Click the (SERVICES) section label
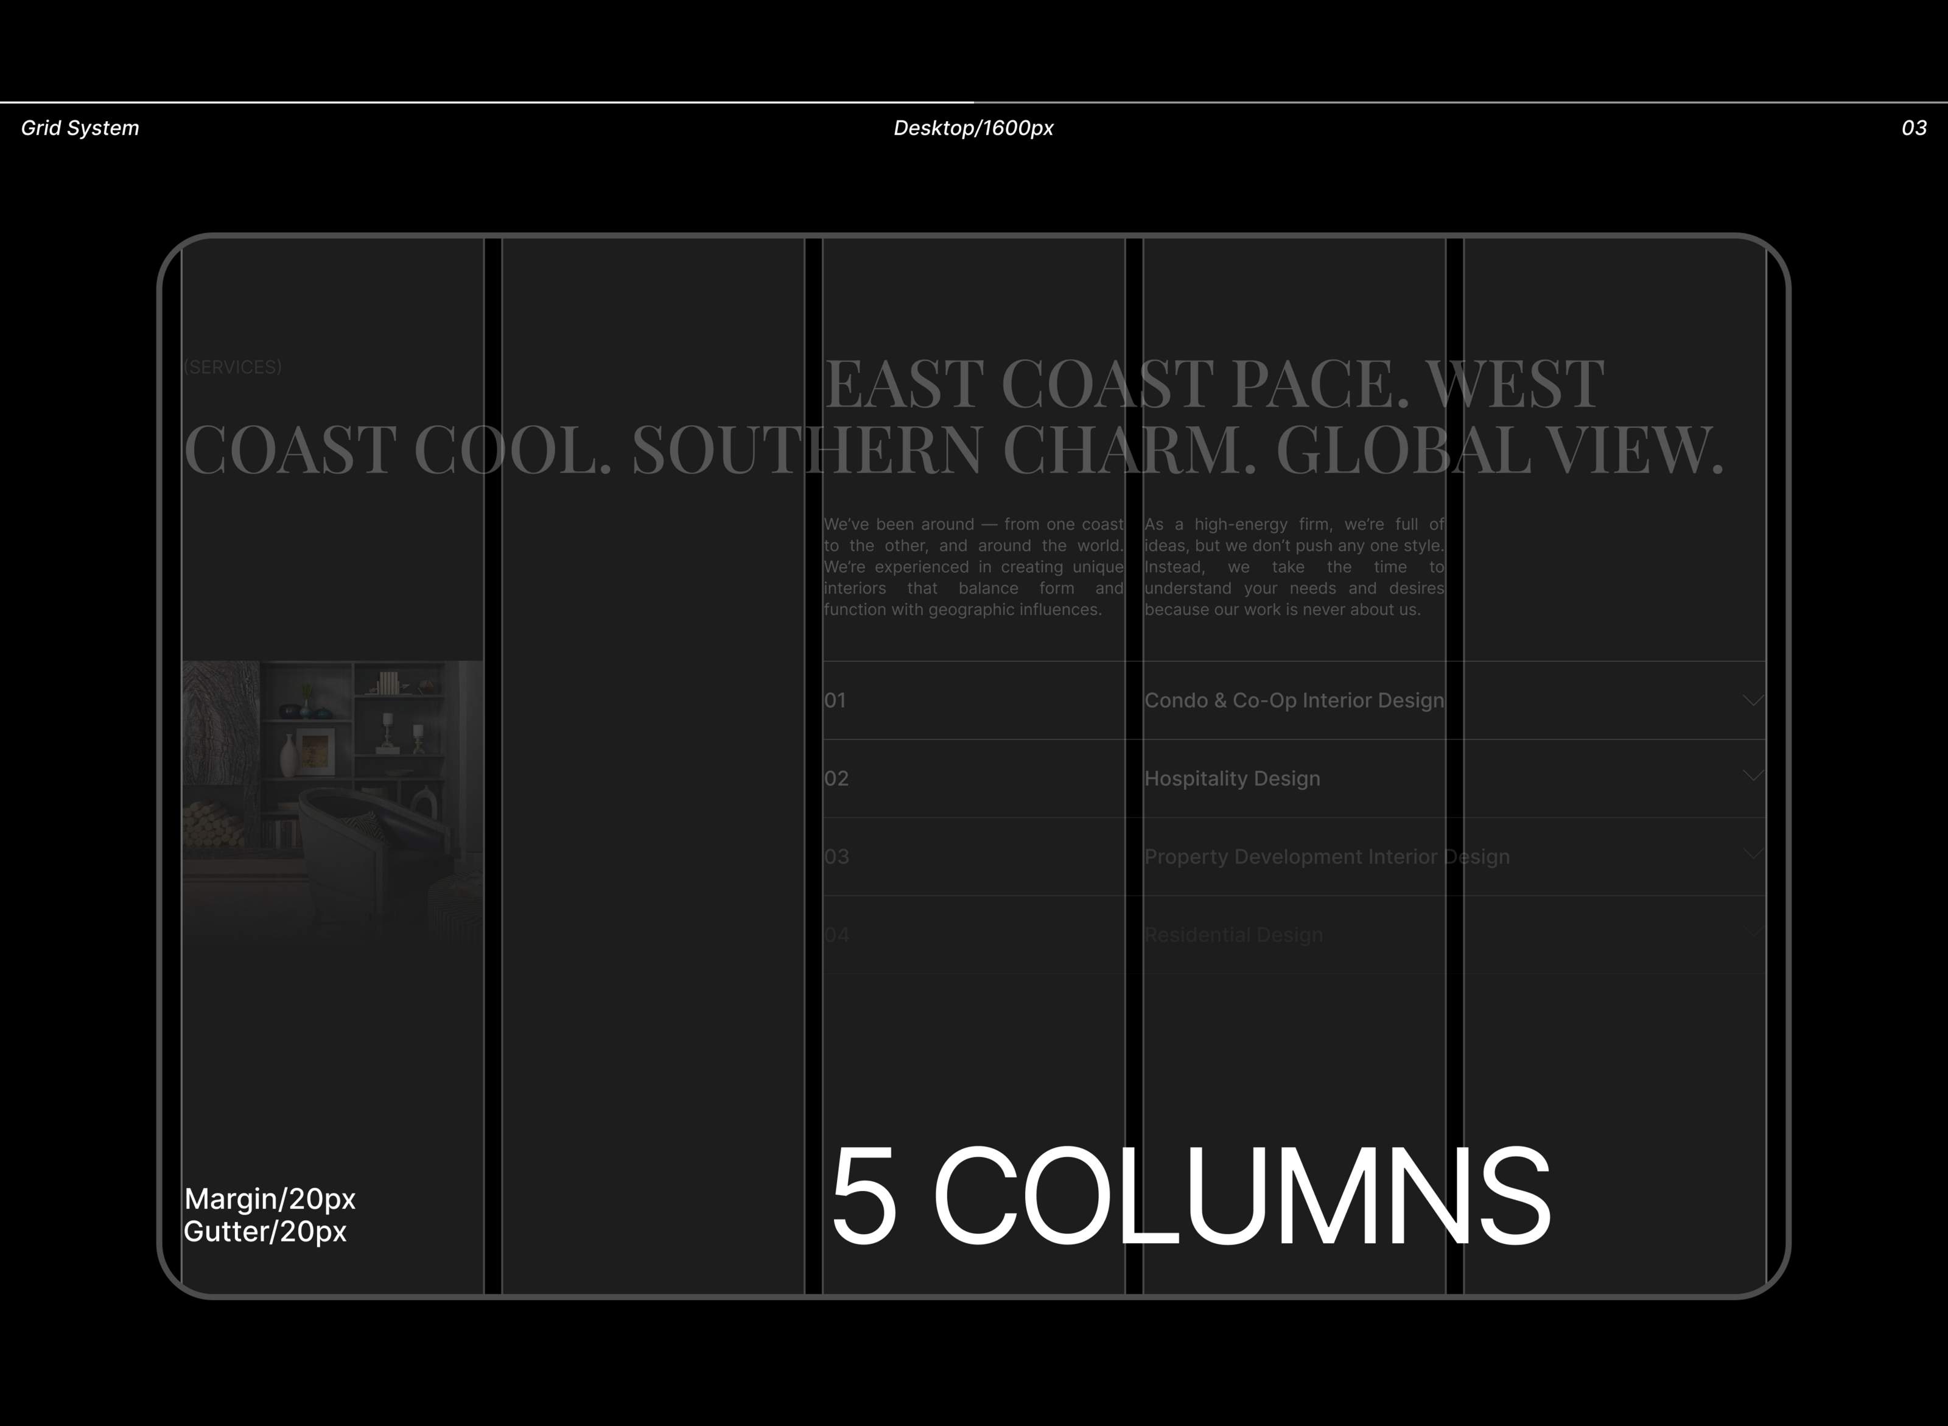1948x1426 pixels. [232, 367]
